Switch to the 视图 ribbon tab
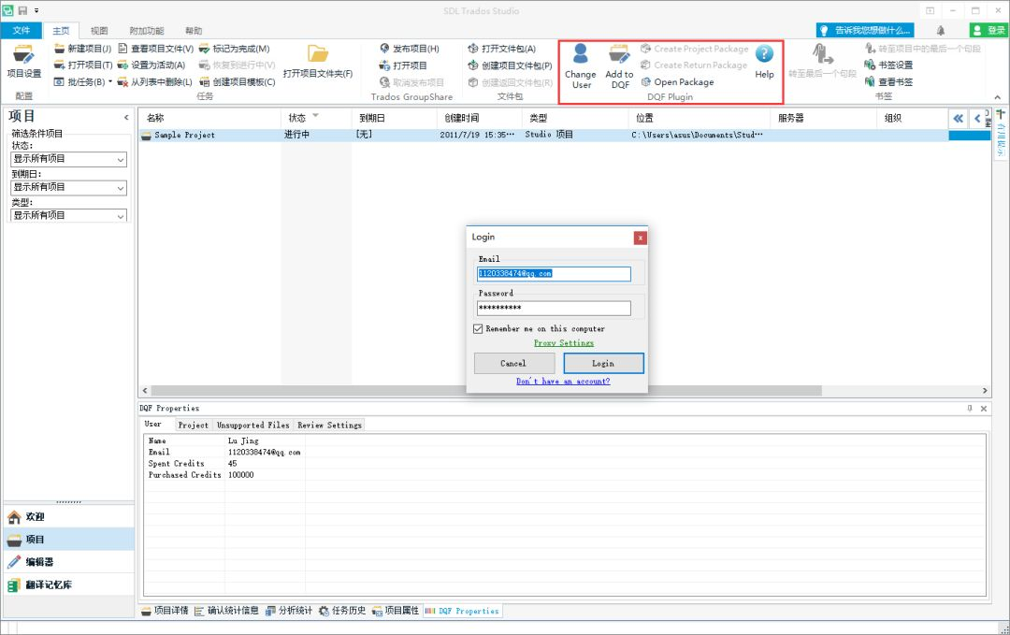The height and width of the screenshot is (635, 1010). (97, 29)
